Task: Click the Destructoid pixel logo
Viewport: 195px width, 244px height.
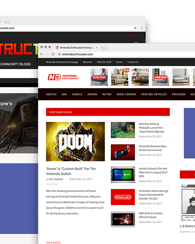Action: click(x=19, y=49)
